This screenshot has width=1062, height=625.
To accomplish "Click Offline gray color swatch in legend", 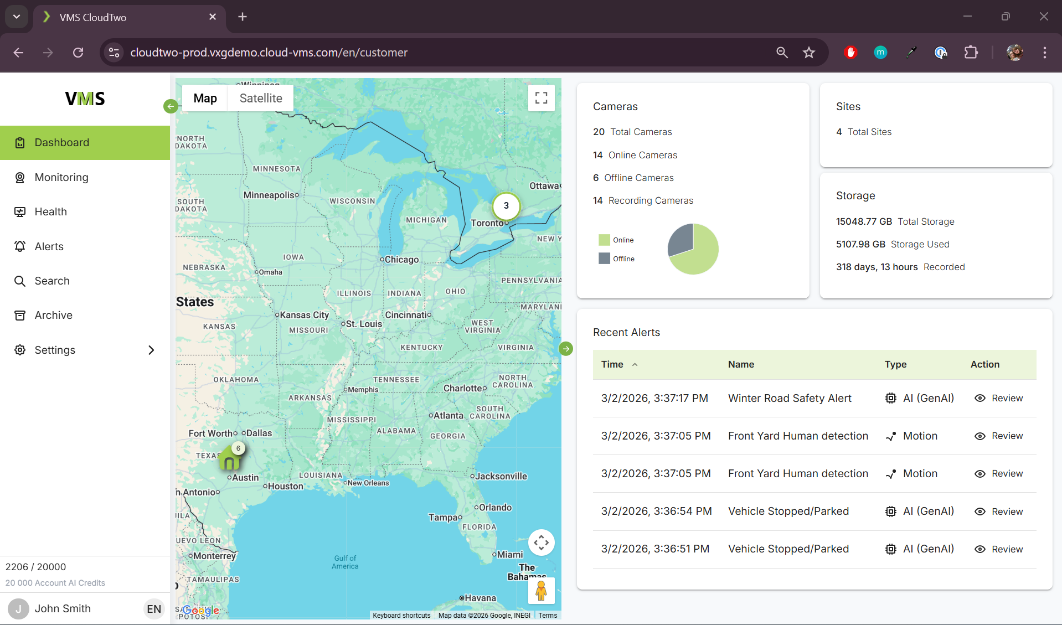I will tap(604, 259).
